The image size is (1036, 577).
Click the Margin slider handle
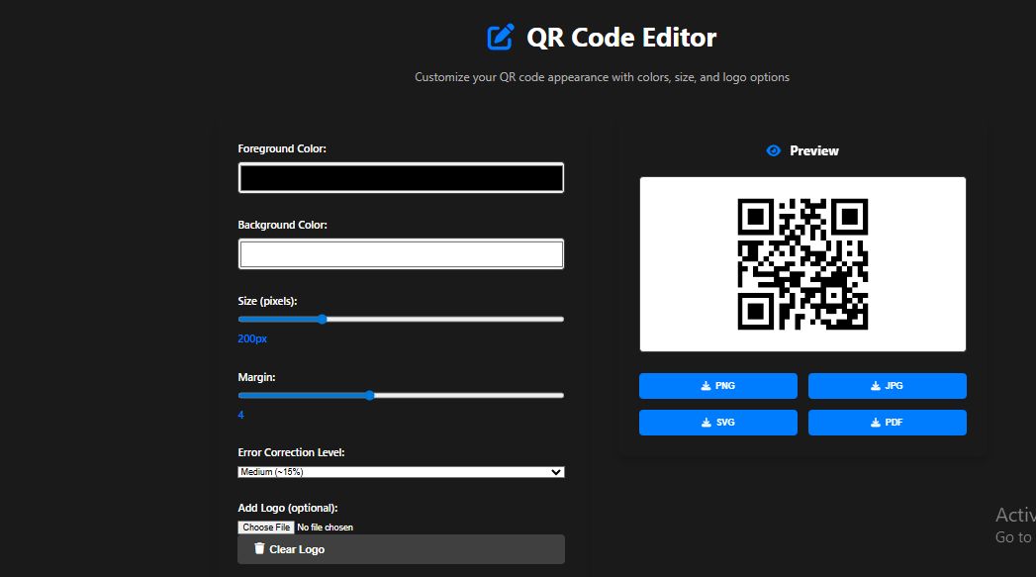pos(370,395)
